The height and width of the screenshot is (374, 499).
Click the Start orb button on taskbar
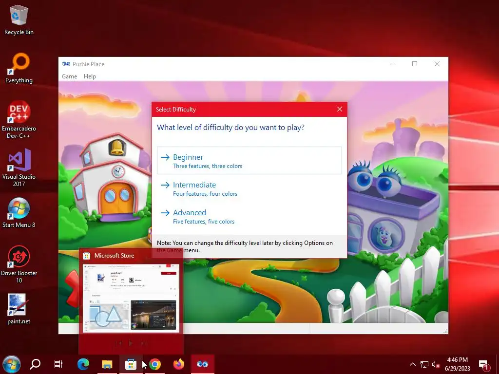tap(12, 364)
